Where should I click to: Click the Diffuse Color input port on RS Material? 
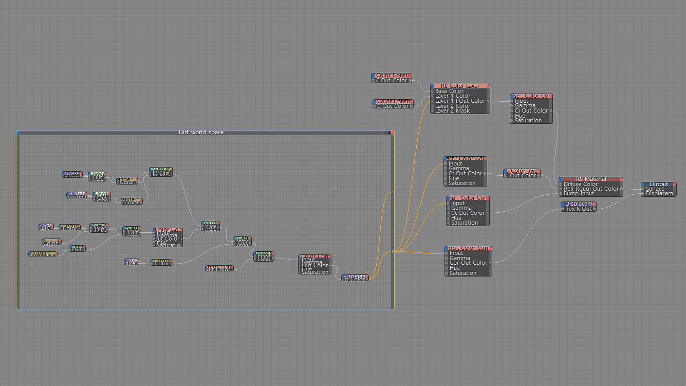(x=561, y=184)
